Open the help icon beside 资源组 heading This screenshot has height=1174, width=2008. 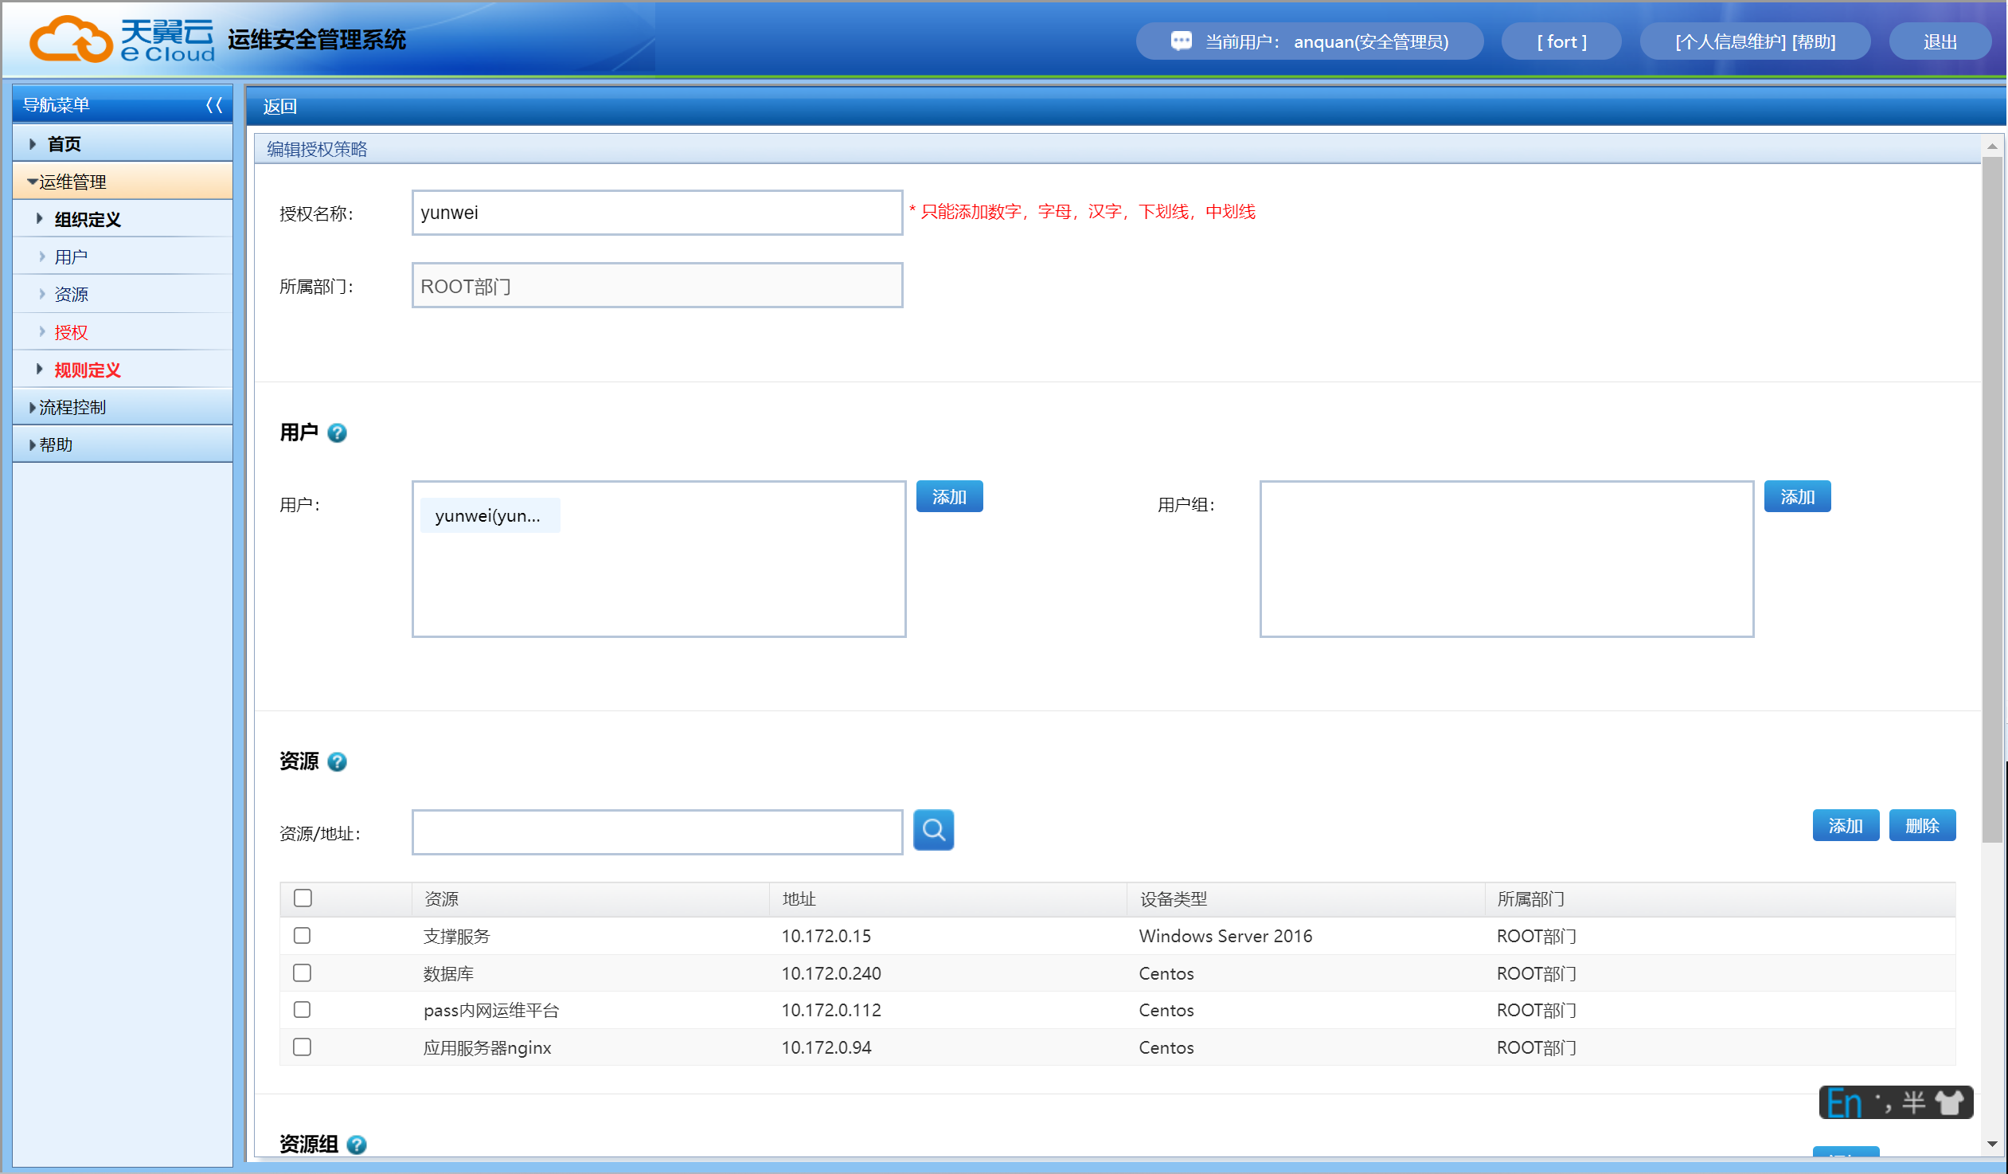357,1145
